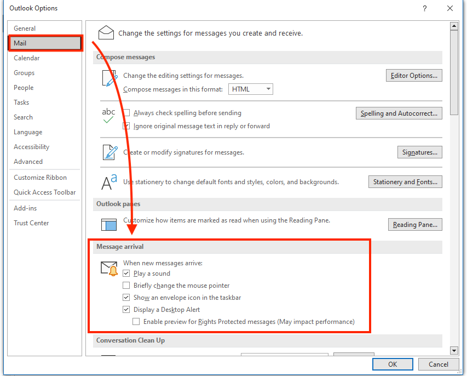Click the signatures pen icon
467x376 pixels.
110,152
